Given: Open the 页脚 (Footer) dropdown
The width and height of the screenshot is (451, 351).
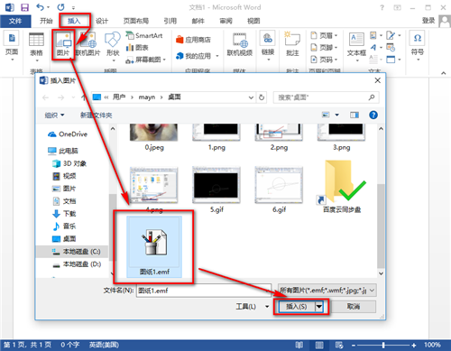Looking at the screenshot, I should pyautogui.click(x=324, y=48).
